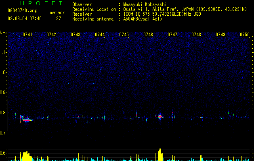Image resolution: width=254 pixels, height=161 pixels.
Task: Select the ICOM IC-575 receiver value
Action: click(x=162, y=14)
